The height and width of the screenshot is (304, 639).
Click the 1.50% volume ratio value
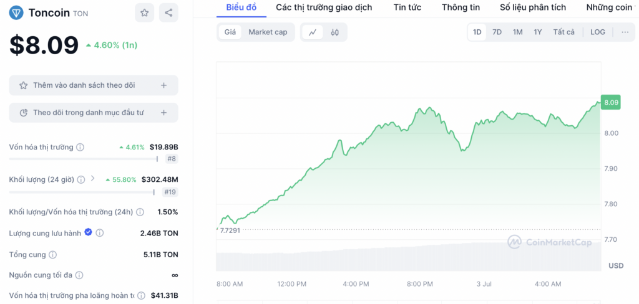click(x=167, y=212)
